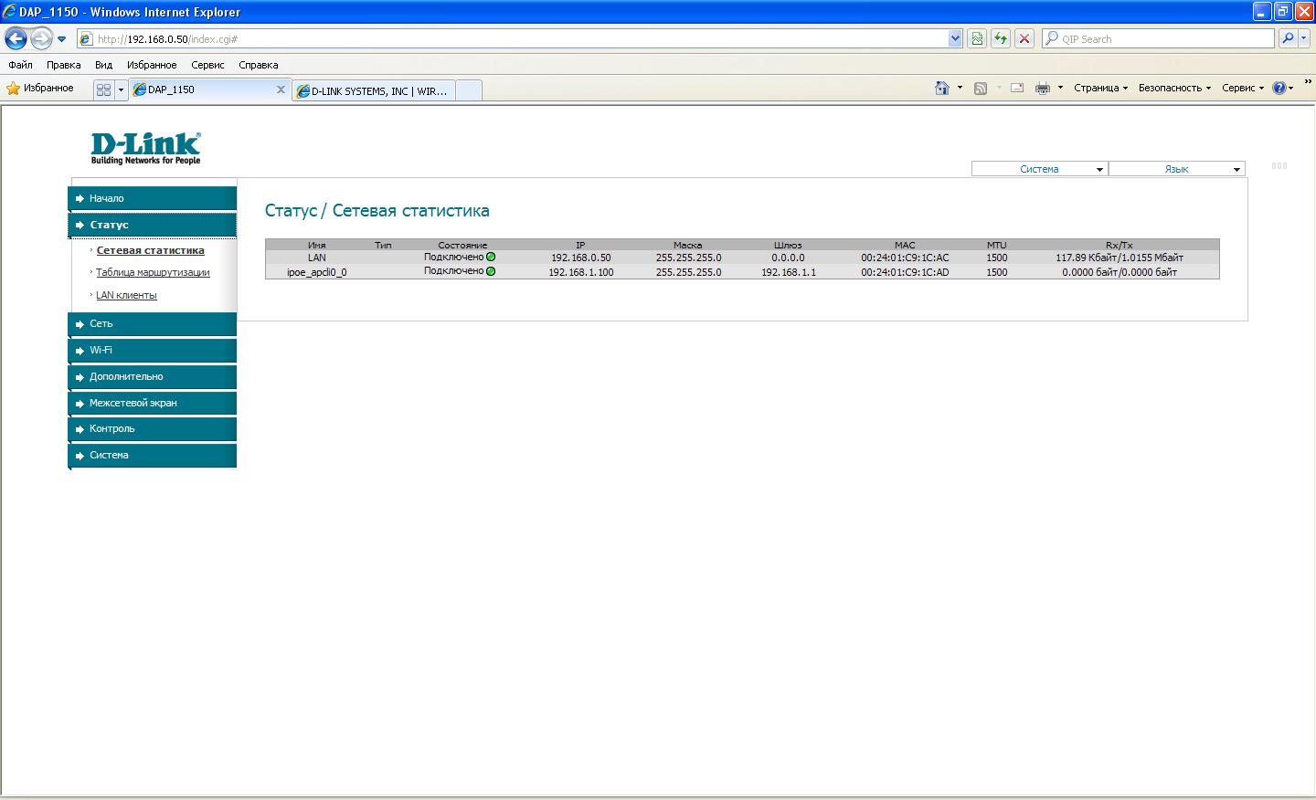This screenshot has width=1316, height=800.
Task: Click the search magnifier icon
Action: pos(1288,38)
